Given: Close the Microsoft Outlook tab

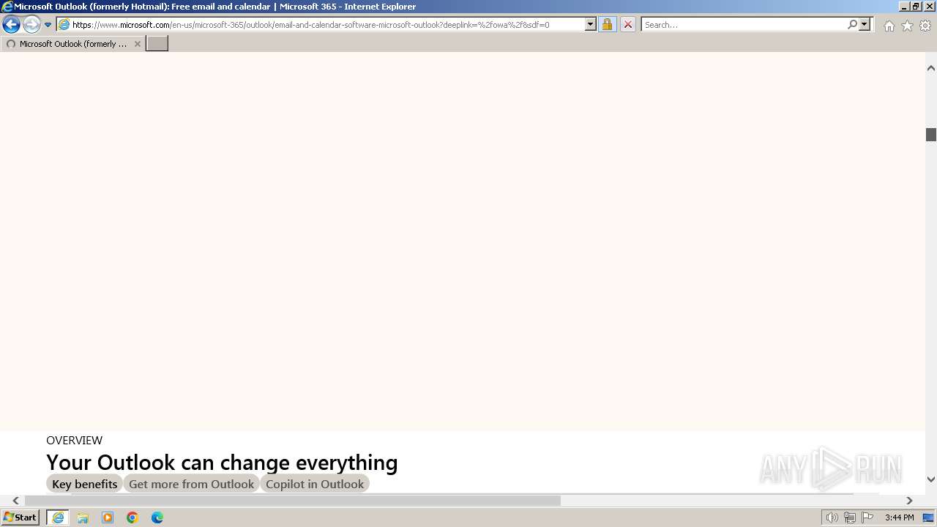Looking at the screenshot, I should [137, 44].
